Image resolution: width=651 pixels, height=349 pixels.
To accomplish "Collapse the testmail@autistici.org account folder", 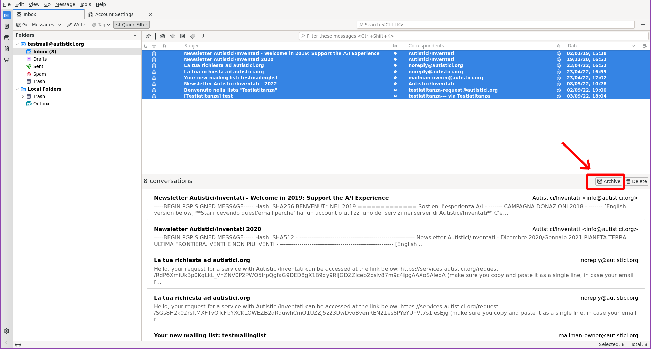I will [x=17, y=44].
